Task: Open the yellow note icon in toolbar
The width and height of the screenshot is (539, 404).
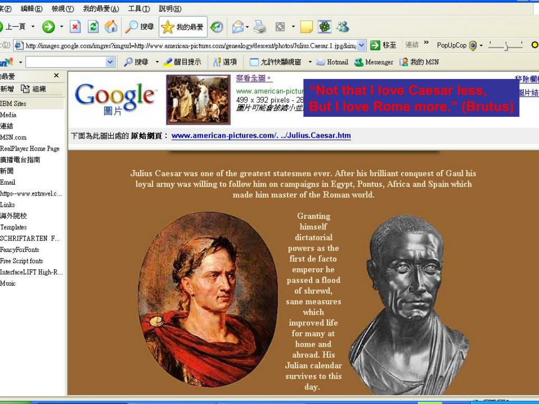Action: 306,27
